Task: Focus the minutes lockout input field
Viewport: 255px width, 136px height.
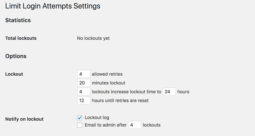Action: point(84,83)
